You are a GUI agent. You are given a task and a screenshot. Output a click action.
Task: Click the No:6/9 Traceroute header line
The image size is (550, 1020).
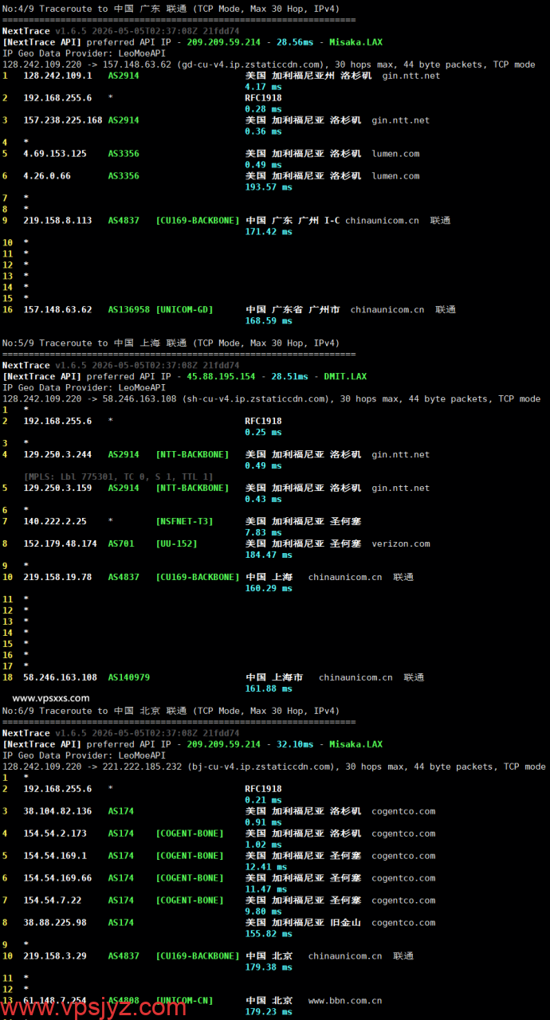tap(171, 712)
